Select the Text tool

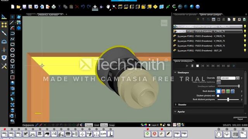point(12,66)
